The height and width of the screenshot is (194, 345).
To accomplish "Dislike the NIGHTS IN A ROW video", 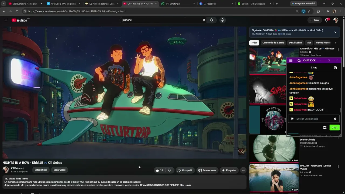I will pos(170,170).
